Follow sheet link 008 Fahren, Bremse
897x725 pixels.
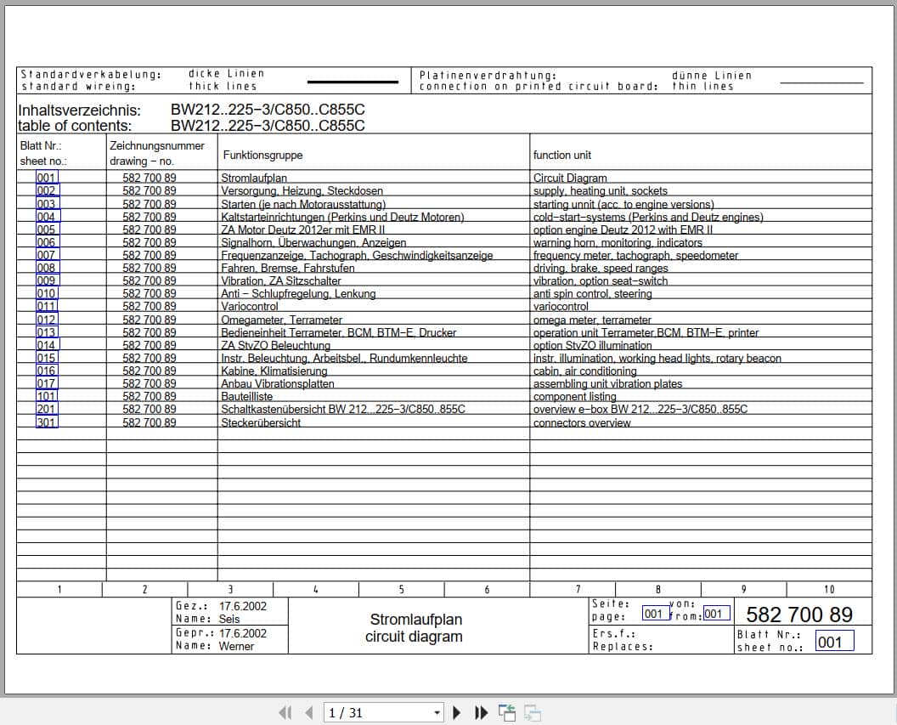click(47, 267)
